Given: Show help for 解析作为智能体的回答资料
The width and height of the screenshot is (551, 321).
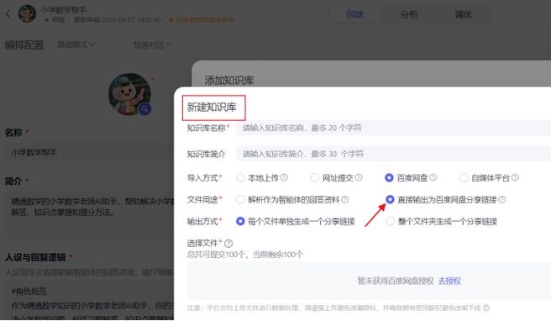Looking at the screenshot, I should tap(345, 200).
